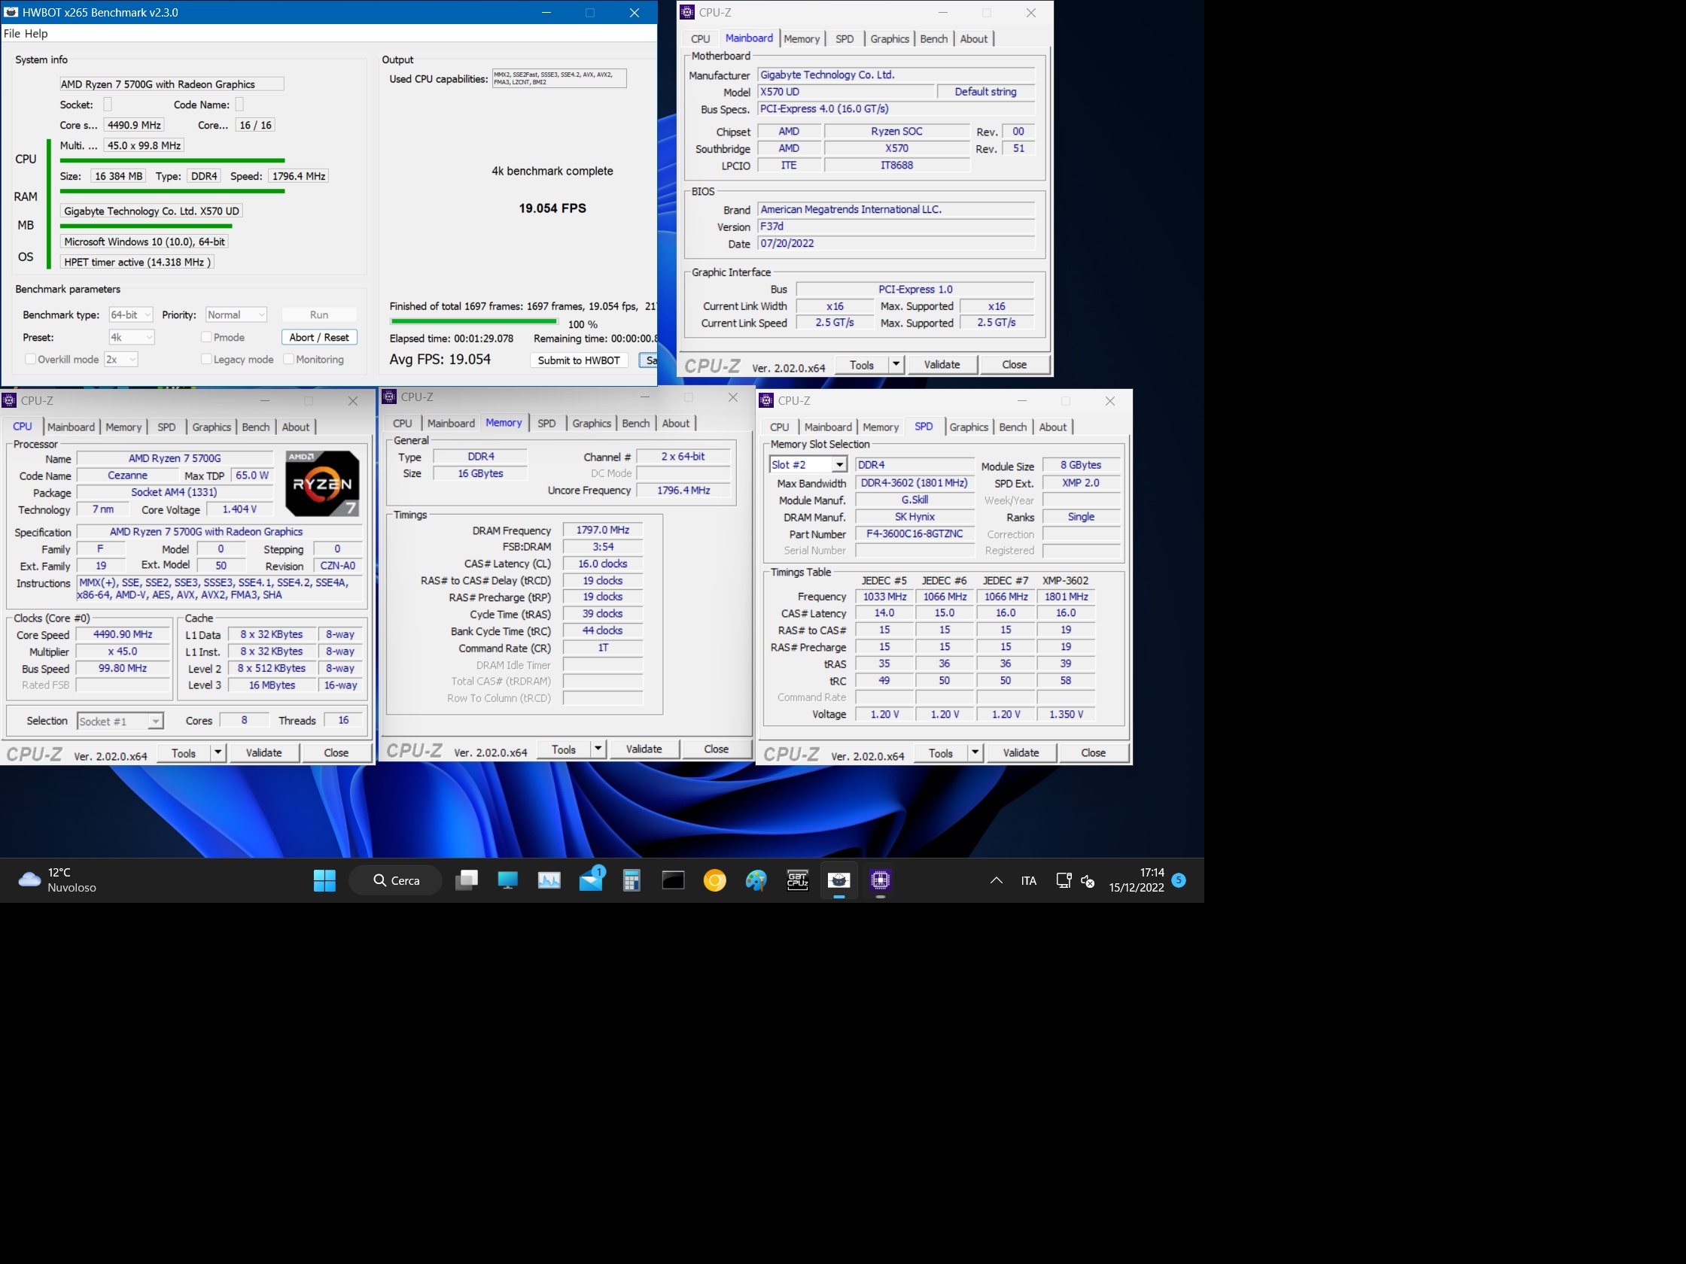Screen dimensions: 1686x1264
Task: Open the Priority Normal dropdown
Action: coord(236,314)
